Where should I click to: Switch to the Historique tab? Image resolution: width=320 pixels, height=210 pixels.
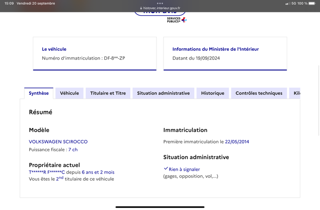tap(213, 93)
